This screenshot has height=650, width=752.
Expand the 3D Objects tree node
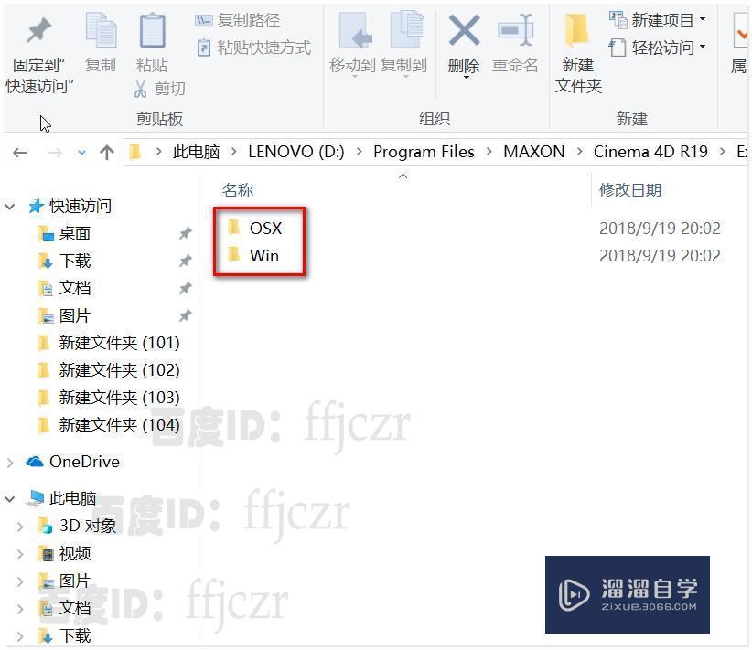(x=20, y=527)
